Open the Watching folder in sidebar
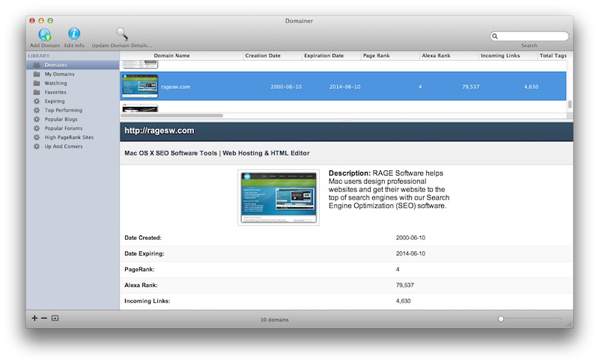The height and width of the screenshot is (364, 599). (55, 83)
